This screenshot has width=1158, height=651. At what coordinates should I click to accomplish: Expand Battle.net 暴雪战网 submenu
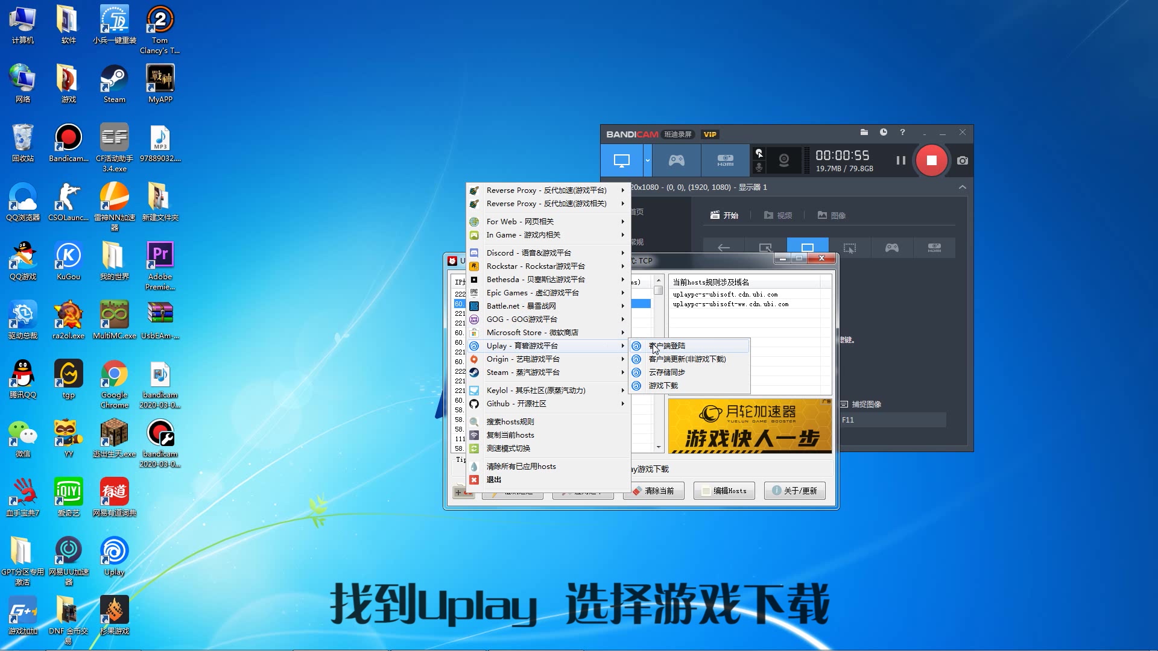pos(548,306)
